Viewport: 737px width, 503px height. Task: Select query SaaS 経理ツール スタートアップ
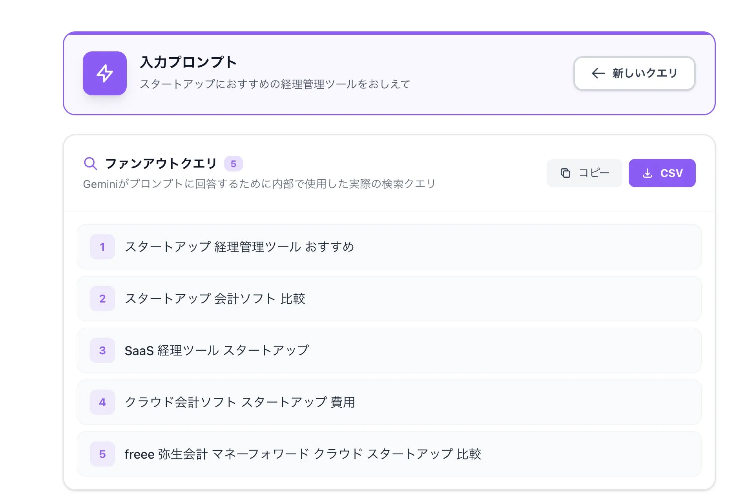tap(217, 350)
